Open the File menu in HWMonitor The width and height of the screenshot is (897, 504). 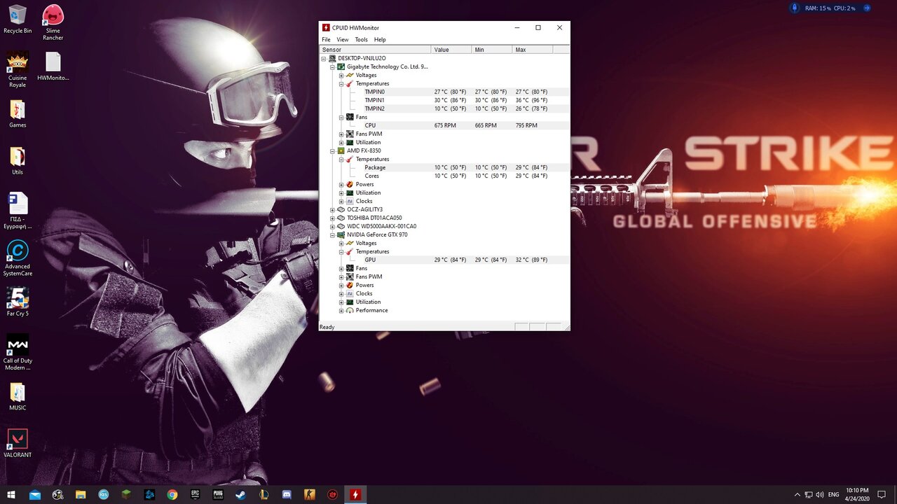coord(326,40)
